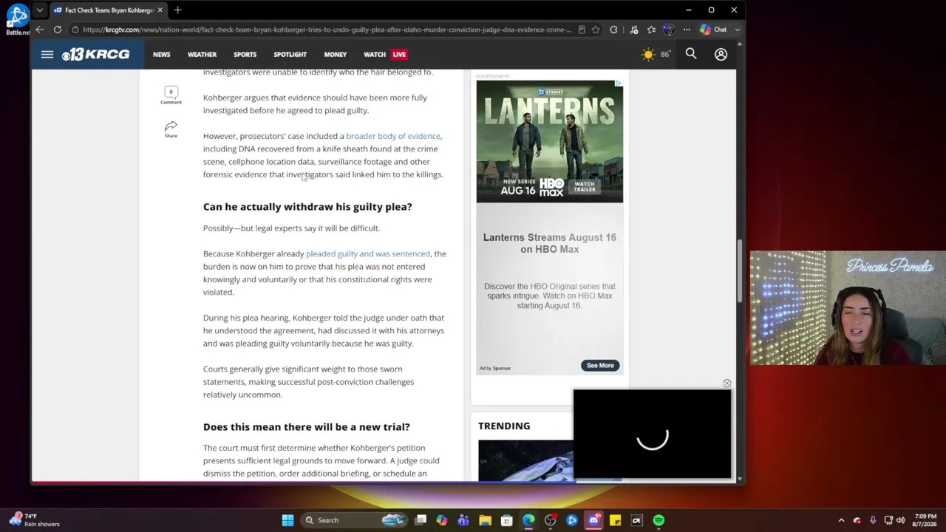The image size is (946, 532).
Task: Open the WEATHER menu
Action: coord(202,54)
